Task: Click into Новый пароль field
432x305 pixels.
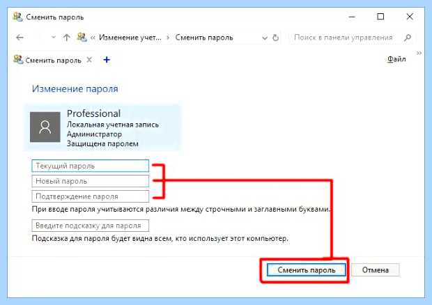Action: (91, 181)
